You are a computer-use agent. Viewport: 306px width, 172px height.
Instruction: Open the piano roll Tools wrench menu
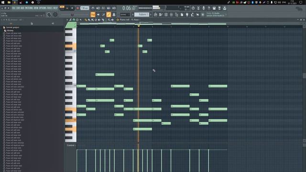pyautogui.click(x=70, y=20)
